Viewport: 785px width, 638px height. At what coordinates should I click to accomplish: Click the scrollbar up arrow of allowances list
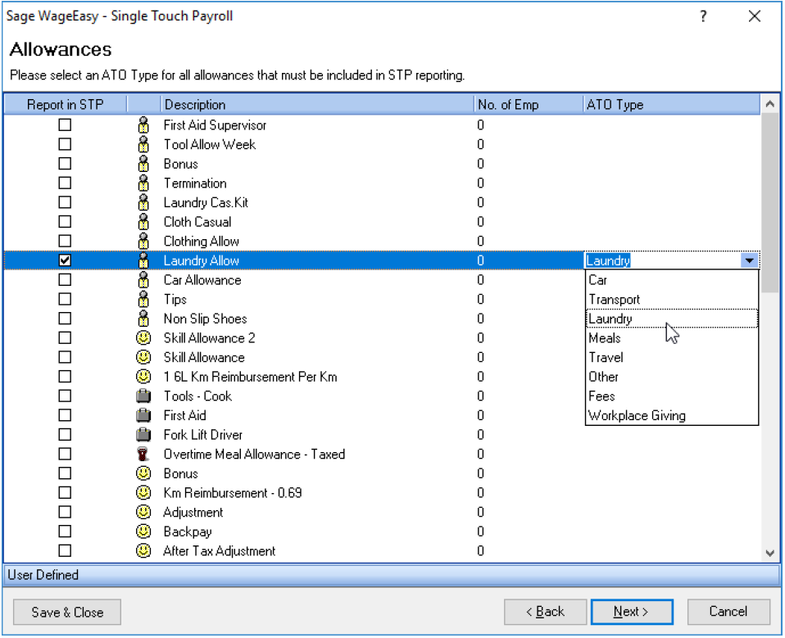770,104
